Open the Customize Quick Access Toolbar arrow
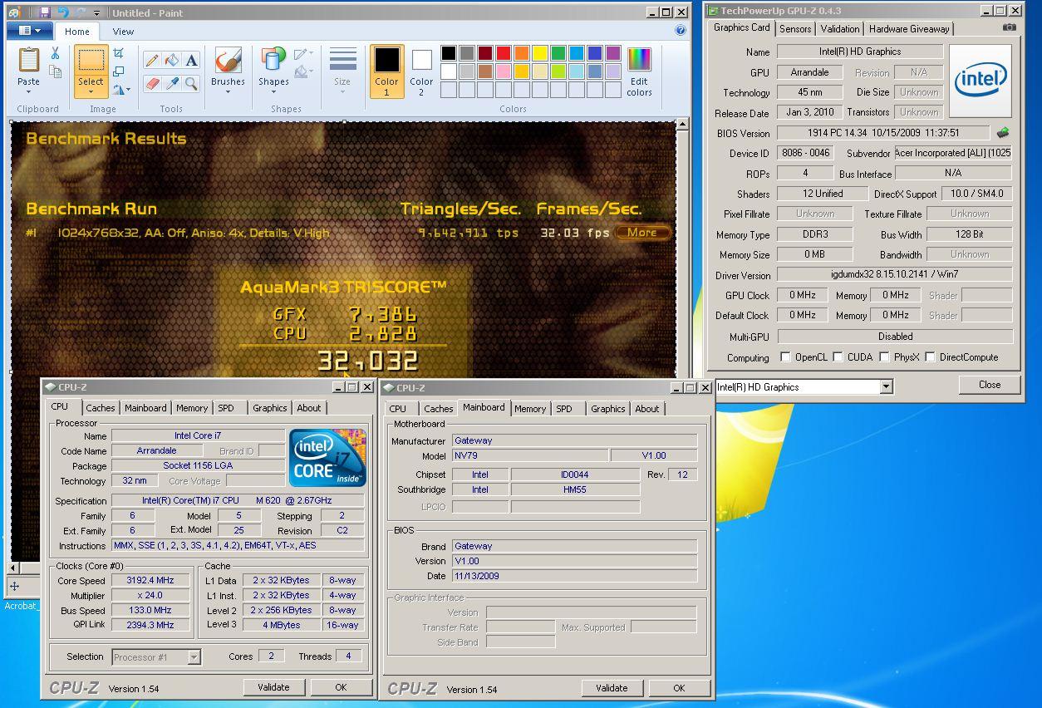Image resolution: width=1042 pixels, height=708 pixels. click(97, 13)
